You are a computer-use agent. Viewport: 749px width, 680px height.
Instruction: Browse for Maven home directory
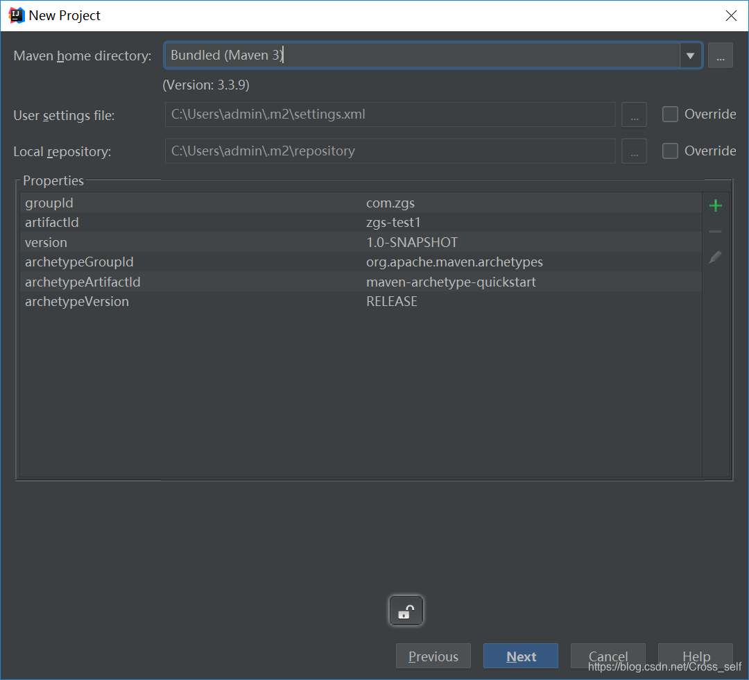[x=721, y=56]
